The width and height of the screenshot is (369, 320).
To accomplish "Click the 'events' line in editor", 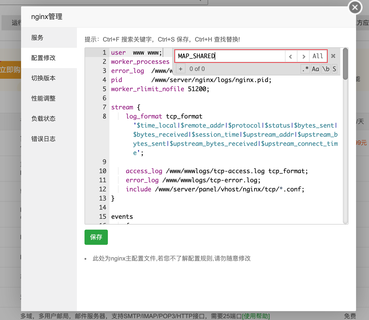I will (122, 217).
